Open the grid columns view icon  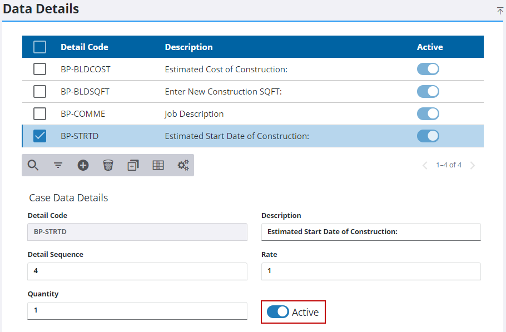(x=158, y=165)
